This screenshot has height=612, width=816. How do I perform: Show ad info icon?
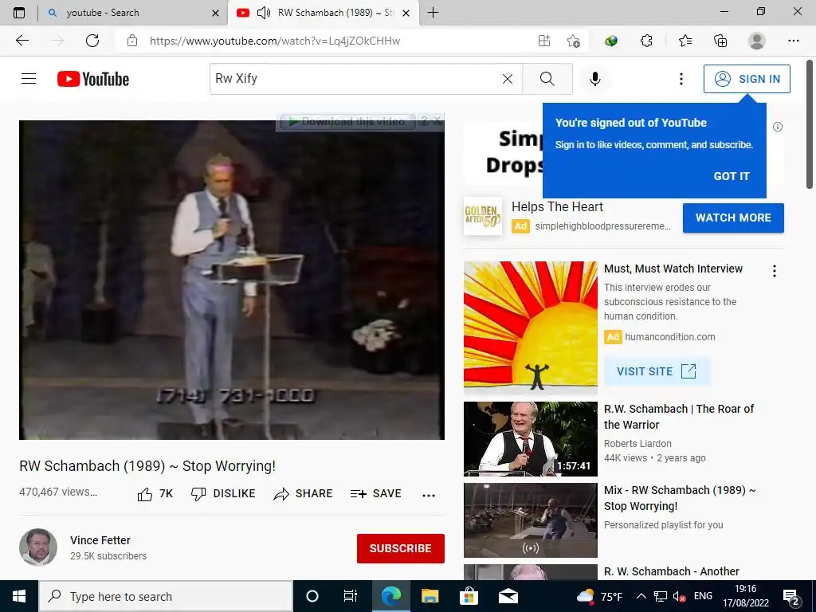(778, 127)
